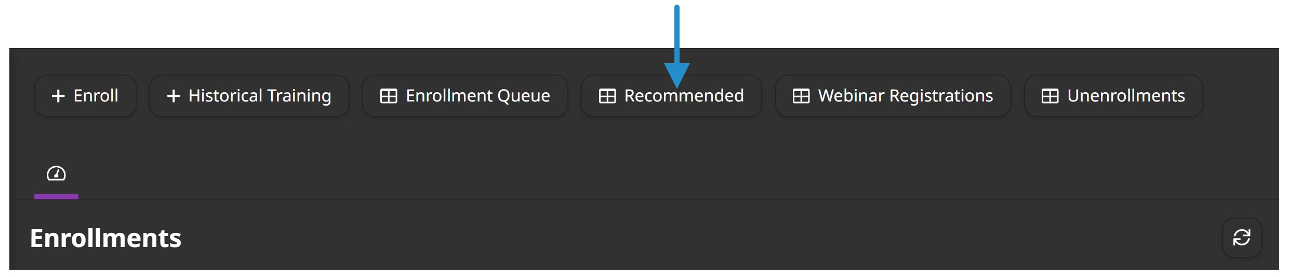Show Webinar Registrations
Image resolution: width=1289 pixels, height=277 pixels.
pyautogui.click(x=893, y=96)
